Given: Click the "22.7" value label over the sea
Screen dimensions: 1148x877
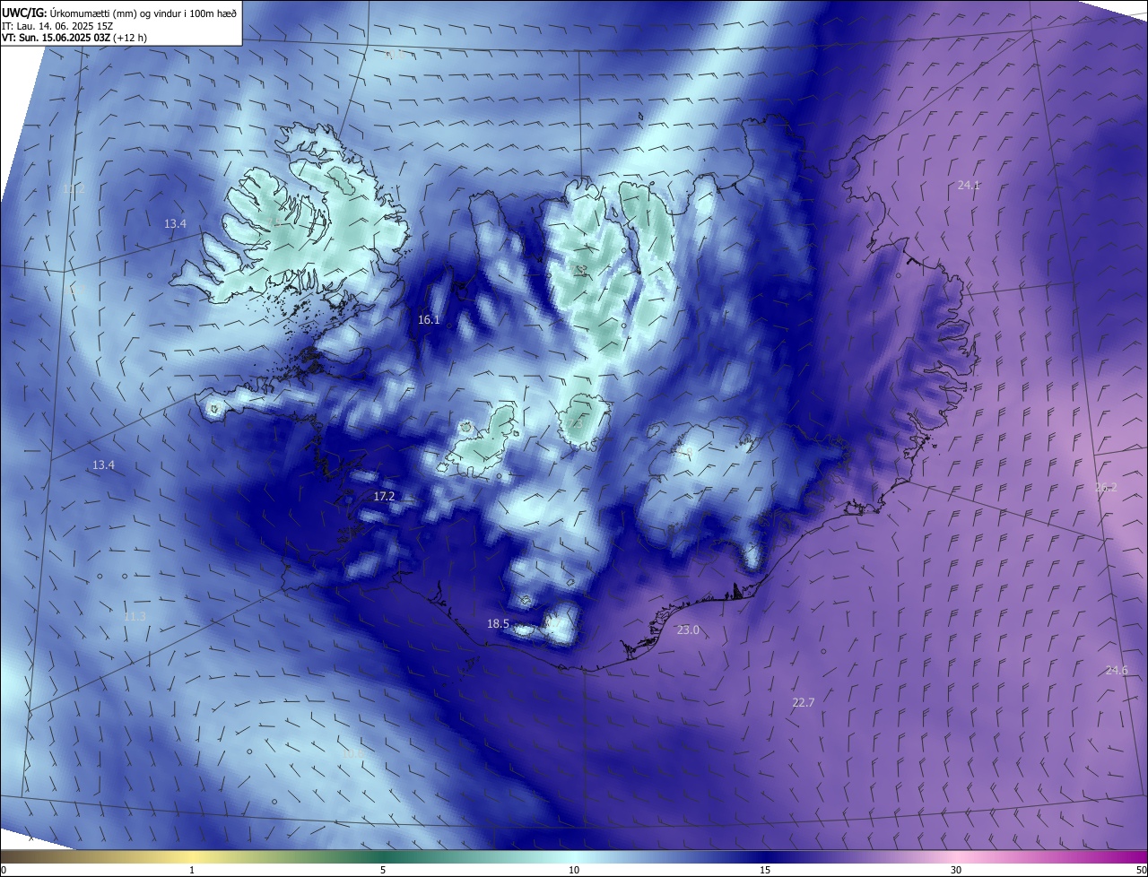Looking at the screenshot, I should click(x=804, y=702).
